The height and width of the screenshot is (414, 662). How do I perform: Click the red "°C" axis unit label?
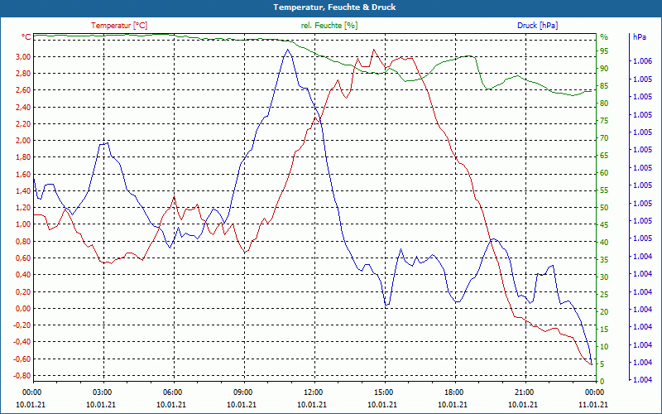[26, 37]
